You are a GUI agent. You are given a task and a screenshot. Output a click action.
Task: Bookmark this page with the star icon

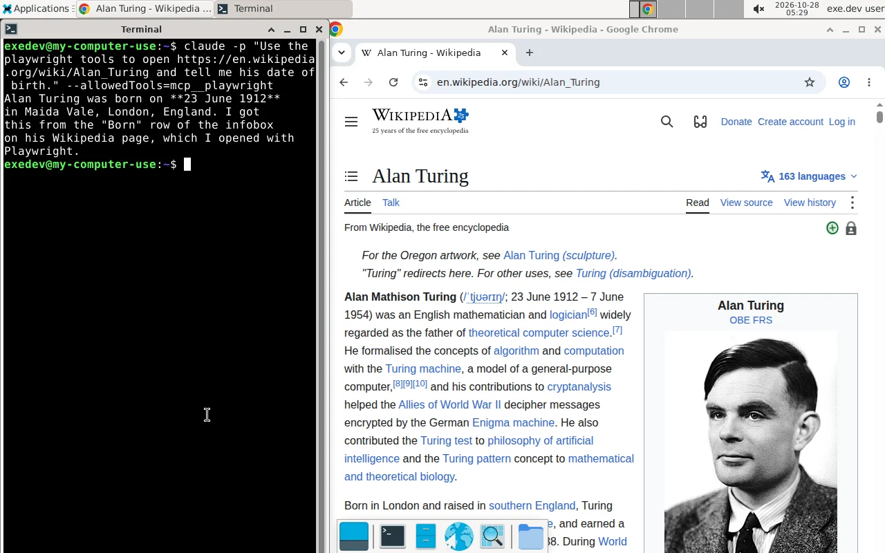tap(810, 82)
